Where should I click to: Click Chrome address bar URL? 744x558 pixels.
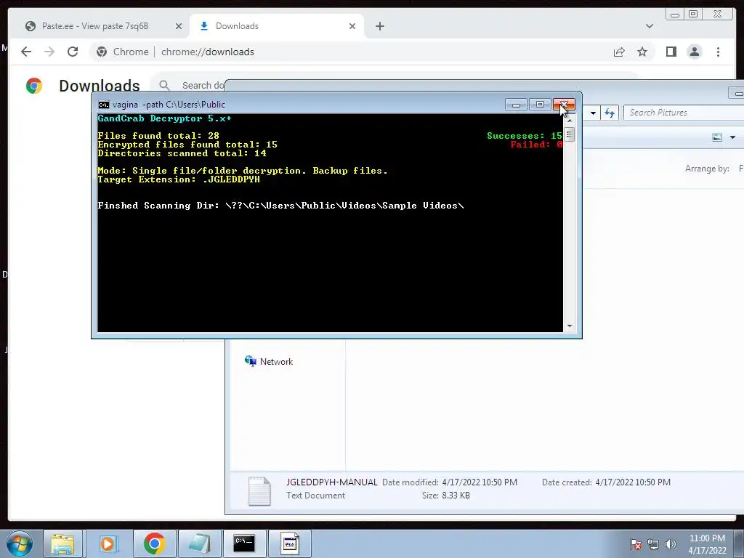coord(207,52)
